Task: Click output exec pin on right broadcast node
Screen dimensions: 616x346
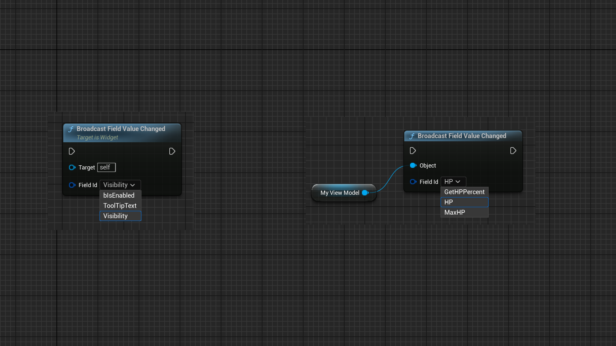Action: 513,151
